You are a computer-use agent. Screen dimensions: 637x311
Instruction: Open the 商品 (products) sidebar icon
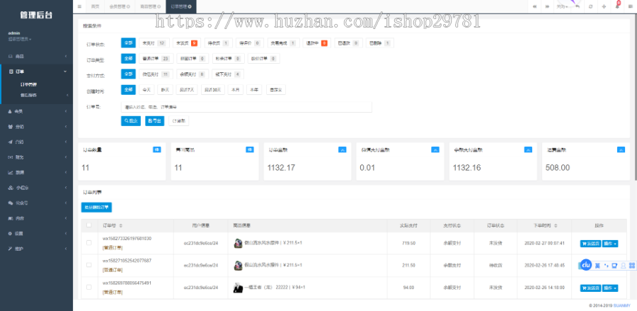pos(11,56)
